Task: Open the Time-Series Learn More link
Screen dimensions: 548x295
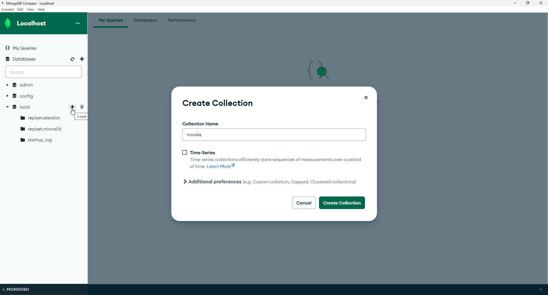Action: [218, 166]
